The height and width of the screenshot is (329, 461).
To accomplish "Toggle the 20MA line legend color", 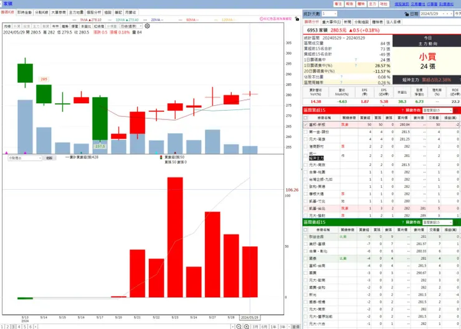I will (x=146, y=20).
